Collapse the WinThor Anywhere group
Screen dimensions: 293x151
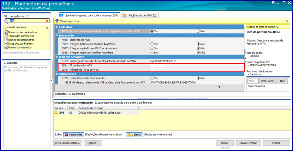pos(57,57)
